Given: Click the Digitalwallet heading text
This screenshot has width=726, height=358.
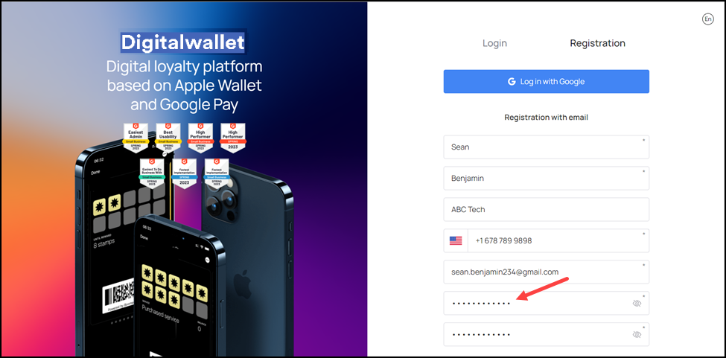Looking at the screenshot, I should pos(182,42).
